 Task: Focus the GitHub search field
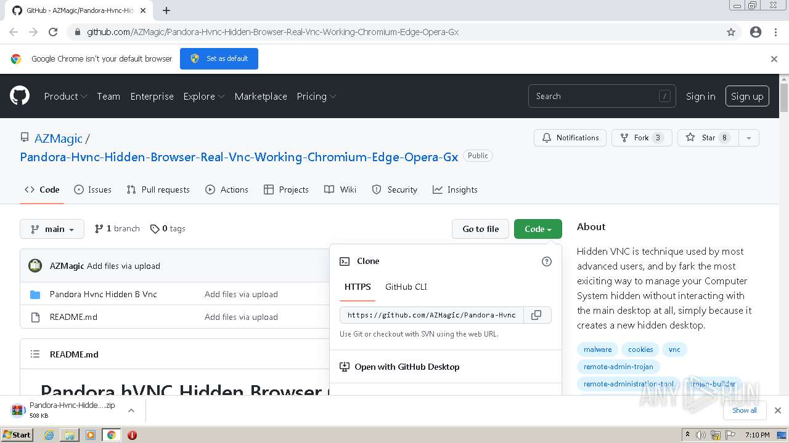602,97
